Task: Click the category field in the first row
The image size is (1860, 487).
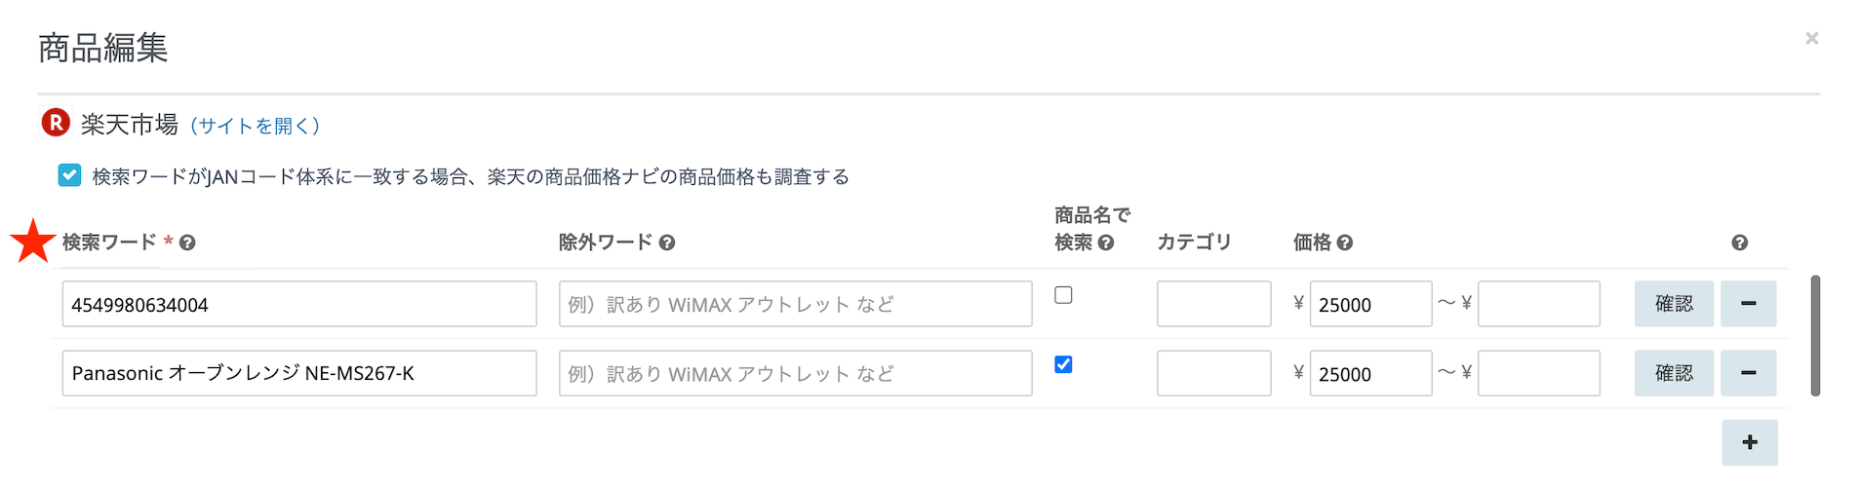Action: (1213, 304)
